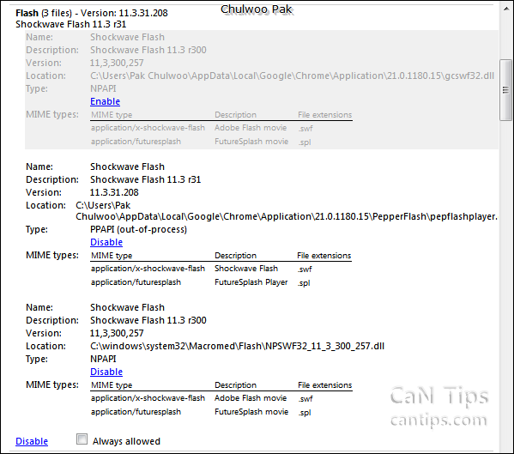514x454 pixels.
Task: Click the pepflashplayer location path text
Action: 286,211
